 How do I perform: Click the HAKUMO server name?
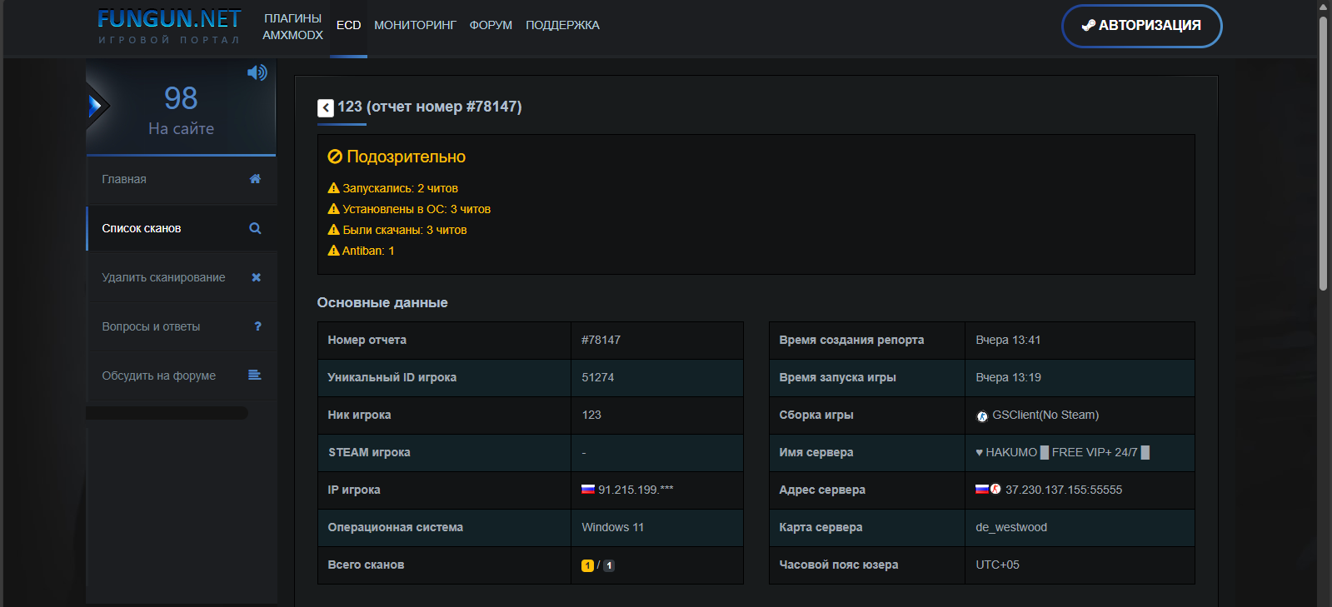(x=1062, y=452)
